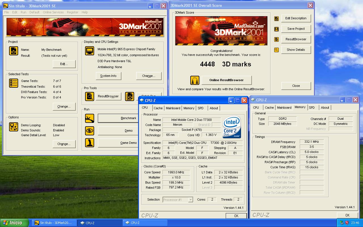363x227 pixels.
Task: Click the security shield tray icon
Action: click(x=347, y=223)
